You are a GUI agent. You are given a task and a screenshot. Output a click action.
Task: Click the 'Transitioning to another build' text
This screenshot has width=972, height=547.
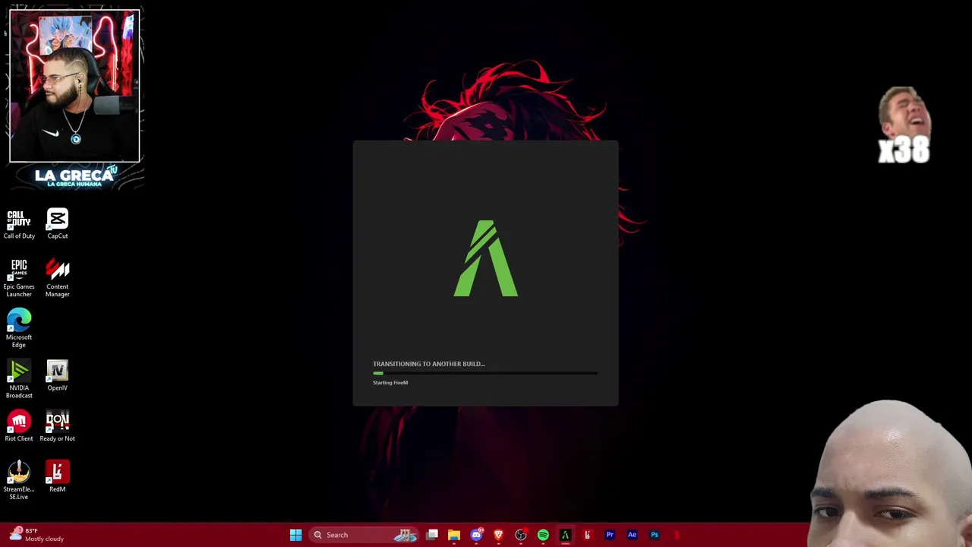click(x=429, y=364)
